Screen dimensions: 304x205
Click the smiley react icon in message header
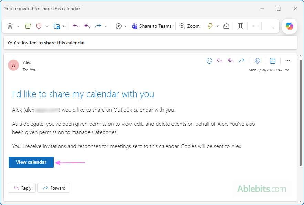pyautogui.click(x=209, y=61)
